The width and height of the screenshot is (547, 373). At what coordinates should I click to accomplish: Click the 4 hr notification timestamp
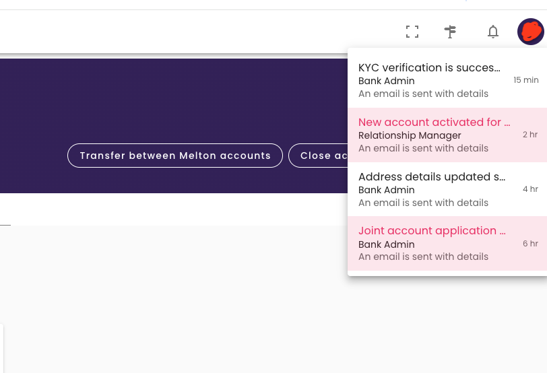coord(529,189)
